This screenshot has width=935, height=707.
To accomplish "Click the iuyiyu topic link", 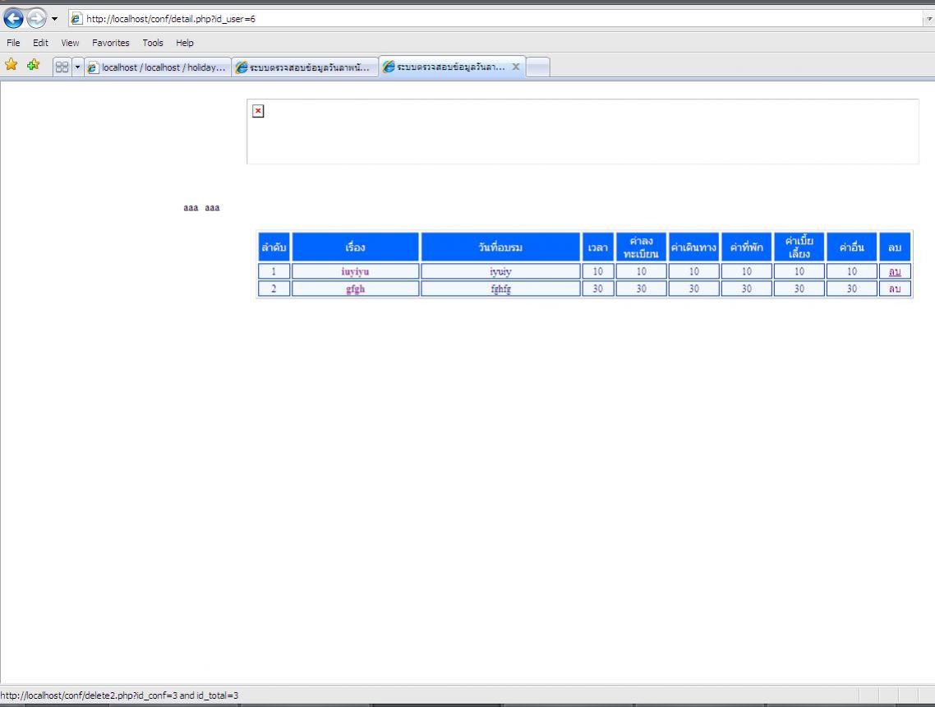I will tap(356, 271).
